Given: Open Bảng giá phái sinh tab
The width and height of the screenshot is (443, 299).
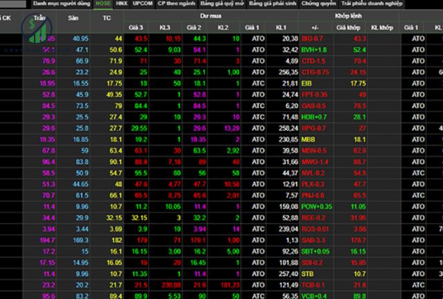Looking at the screenshot, I should point(273,3).
